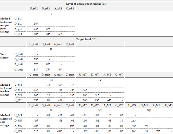Select the A_trait row label
This screenshot has width=173, height=134.
(19, 64)
